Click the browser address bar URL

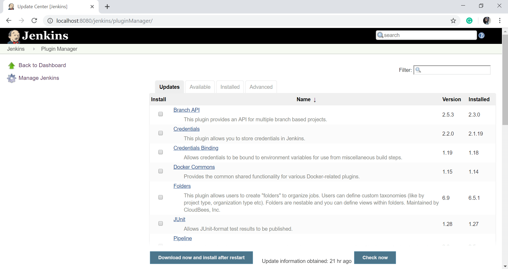[104, 21]
